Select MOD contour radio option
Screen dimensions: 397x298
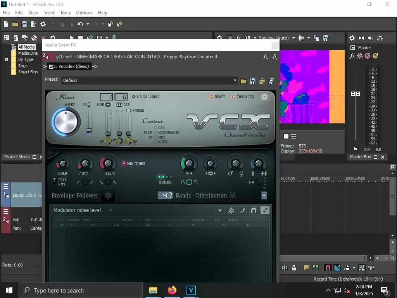click(x=156, y=137)
